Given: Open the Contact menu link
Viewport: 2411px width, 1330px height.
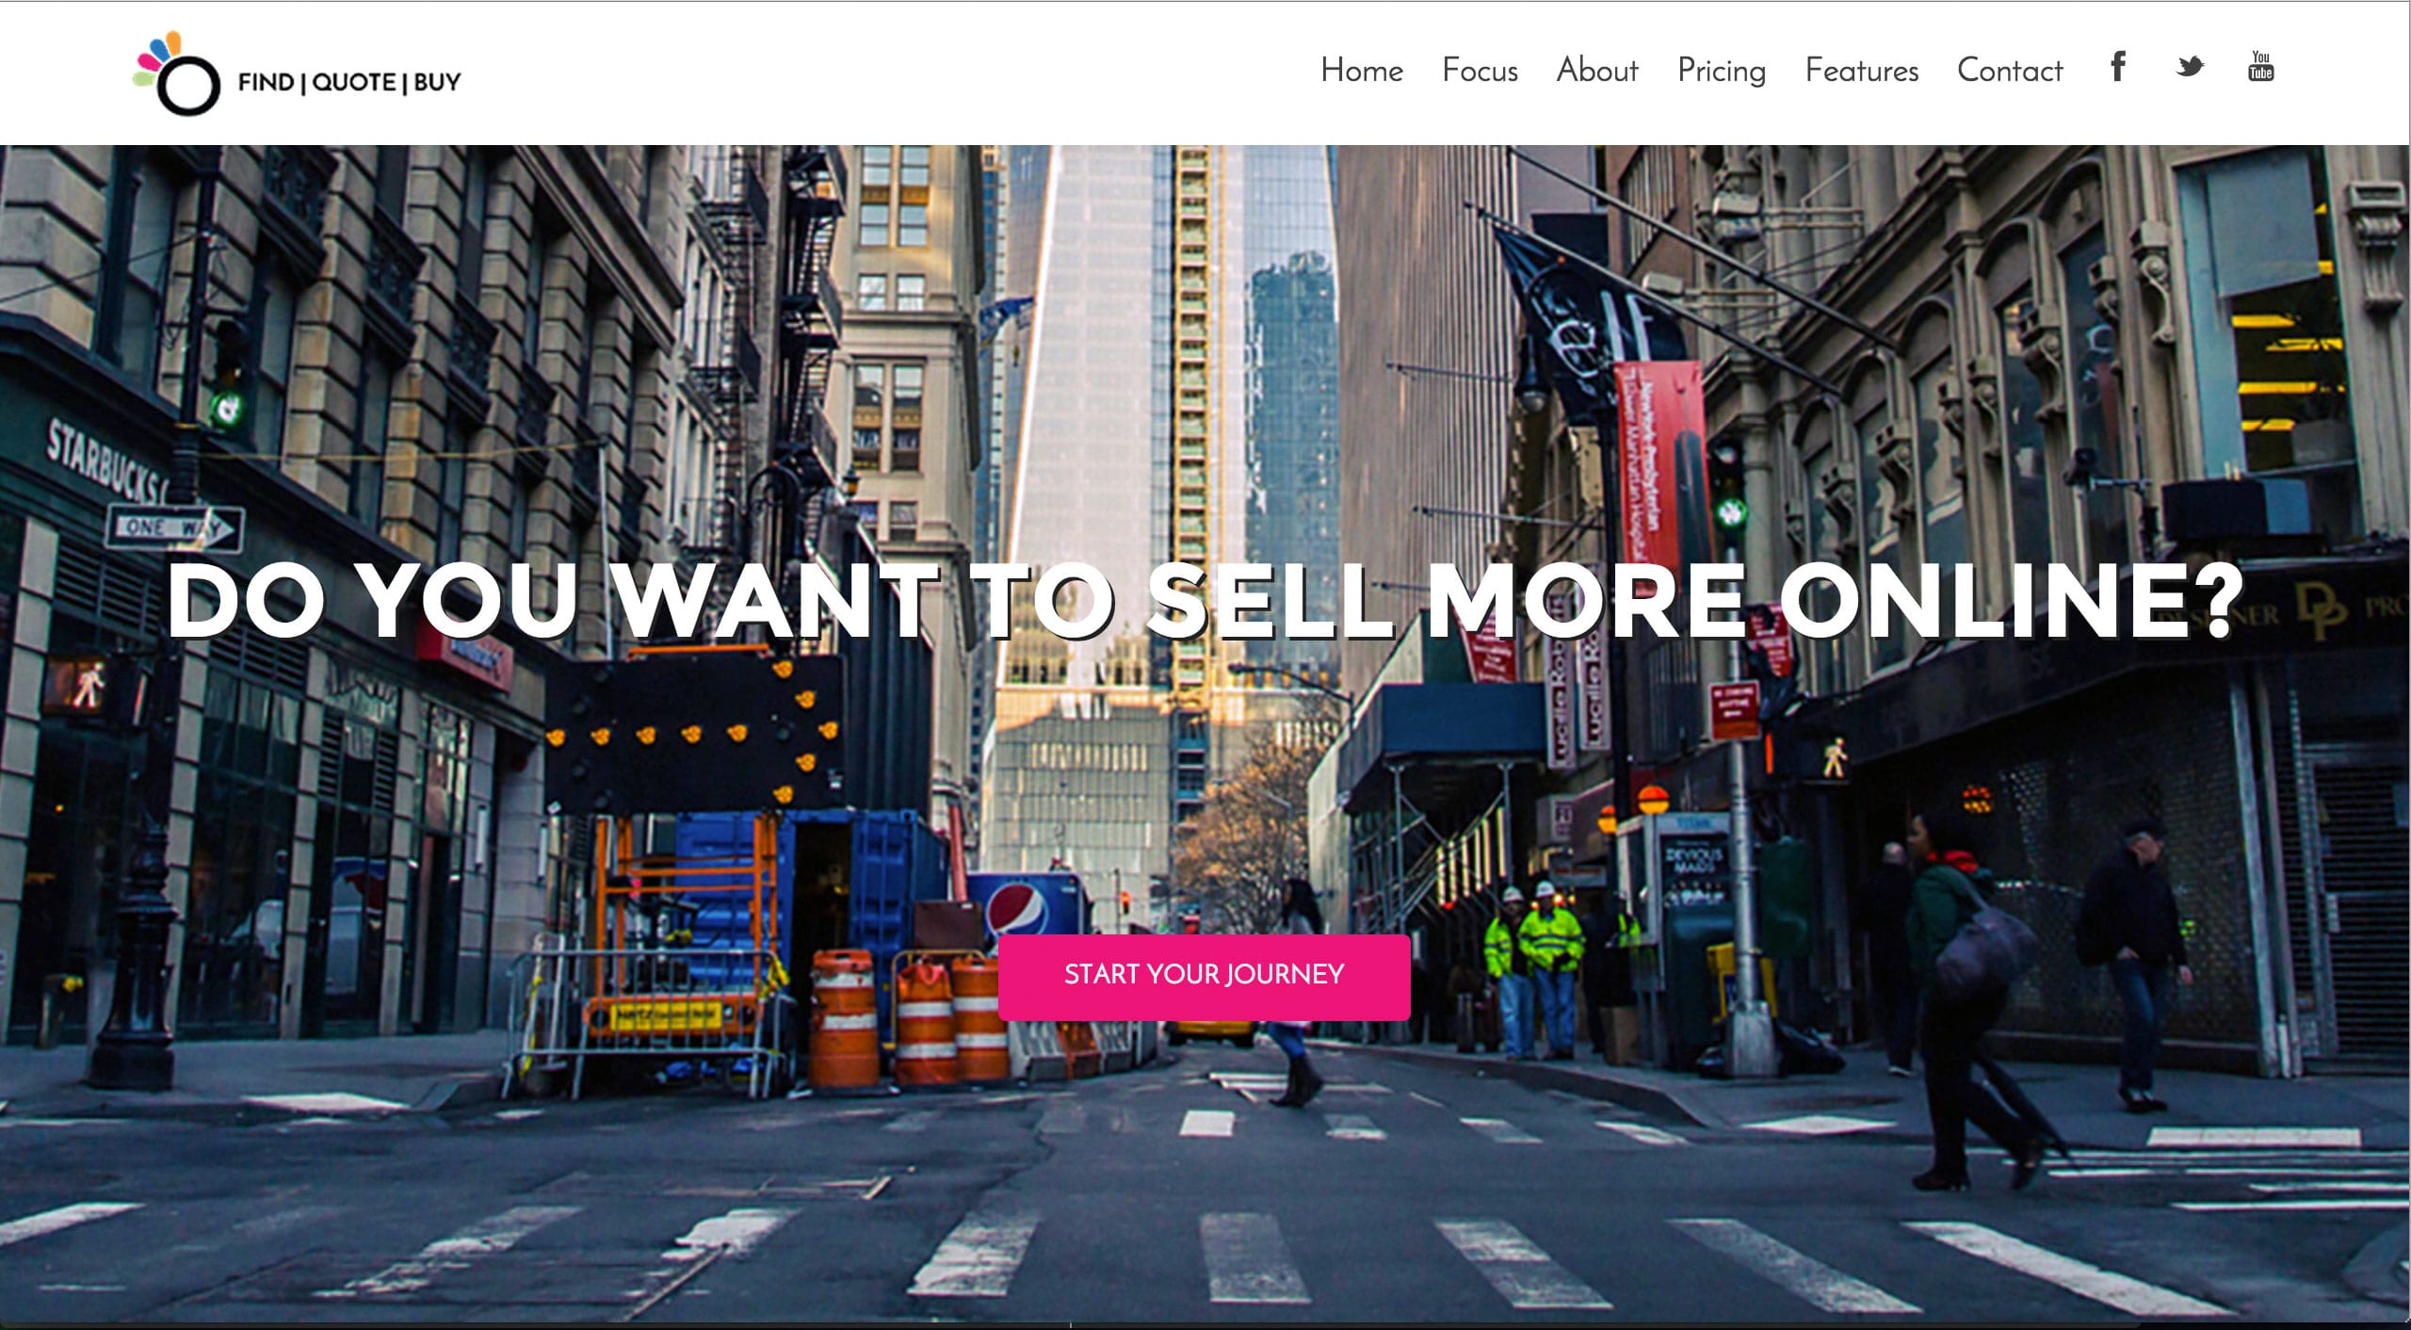Looking at the screenshot, I should (2009, 71).
